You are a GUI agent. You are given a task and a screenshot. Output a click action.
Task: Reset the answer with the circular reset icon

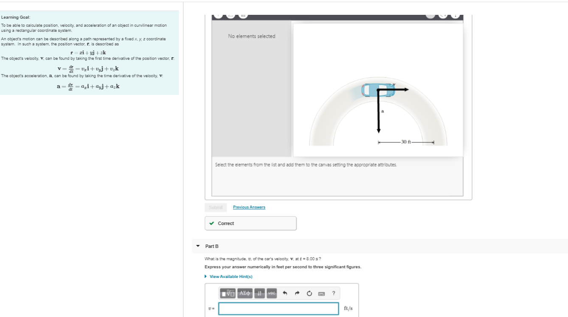309,293
